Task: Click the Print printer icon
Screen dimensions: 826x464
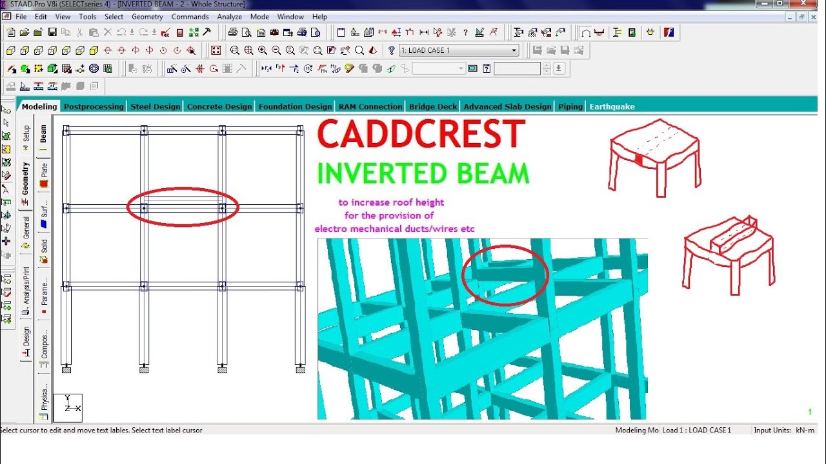Action: [232, 32]
